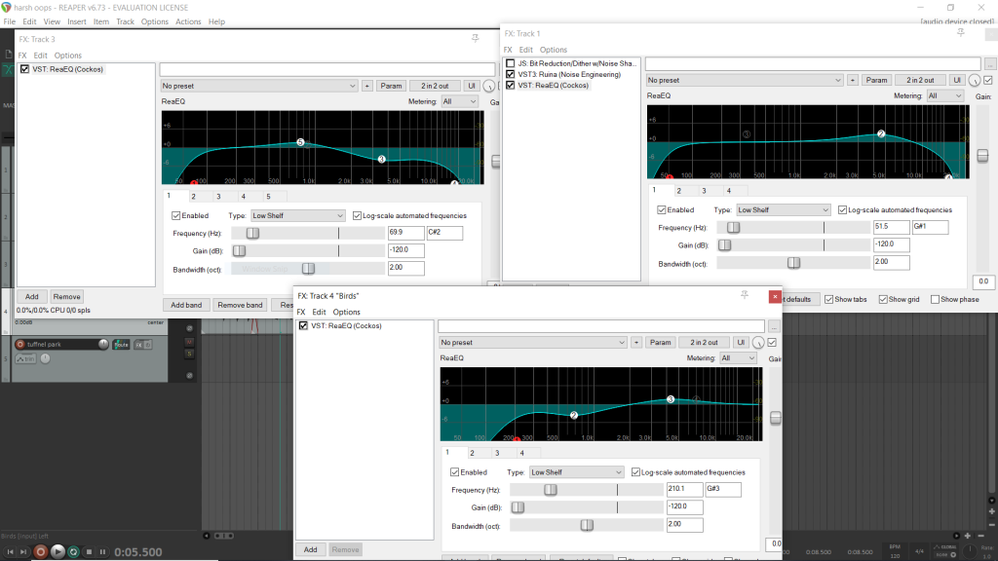The image size is (998, 561).
Task: Click EQ point 5 in Track 3 ReaEQ graph
Action: (x=300, y=142)
